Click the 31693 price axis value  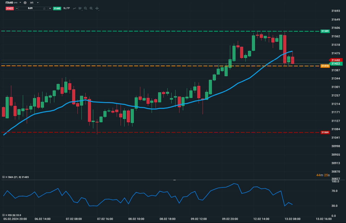coord(335,11)
